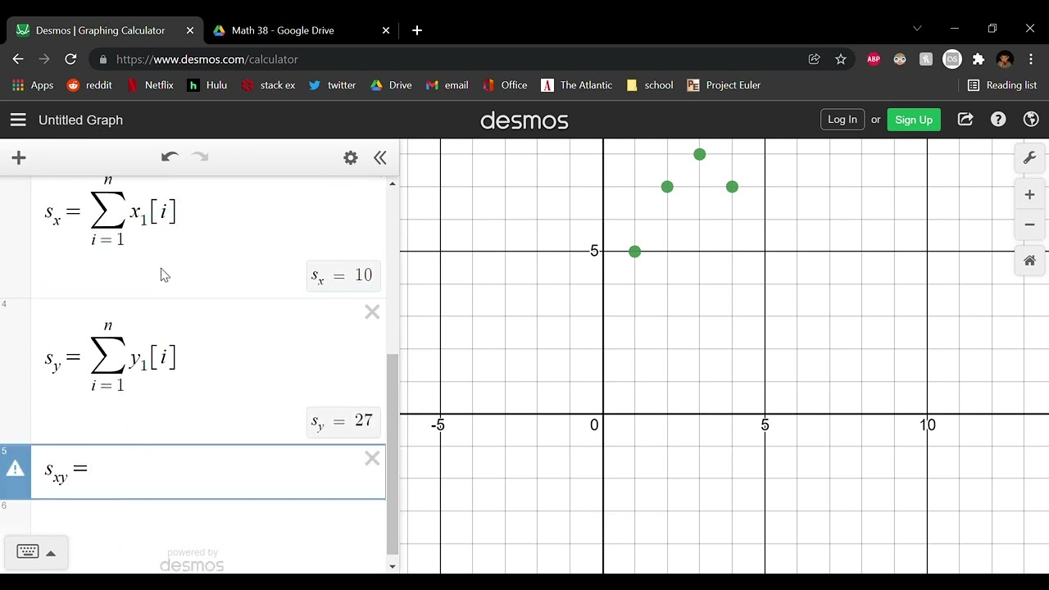Open the Netflix bookmark
1049x590 pixels.
[151, 85]
